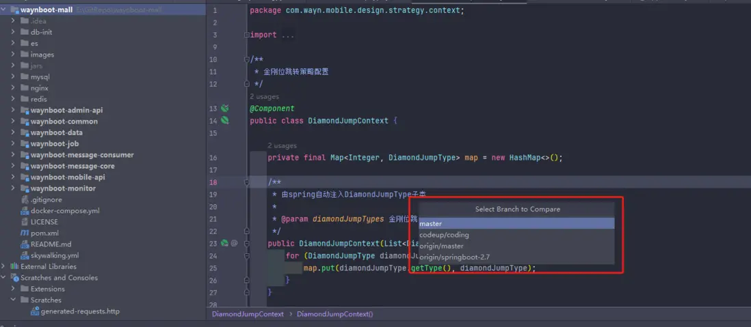Click the package declaration on line 1

coord(357,10)
